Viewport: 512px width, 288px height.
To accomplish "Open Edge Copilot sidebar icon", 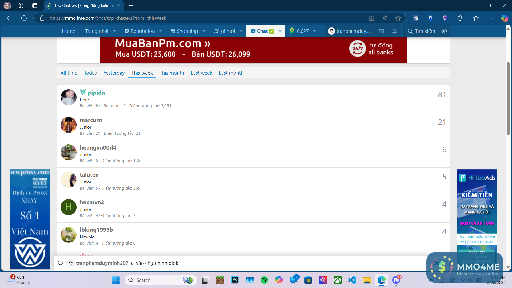I will coord(504,18).
